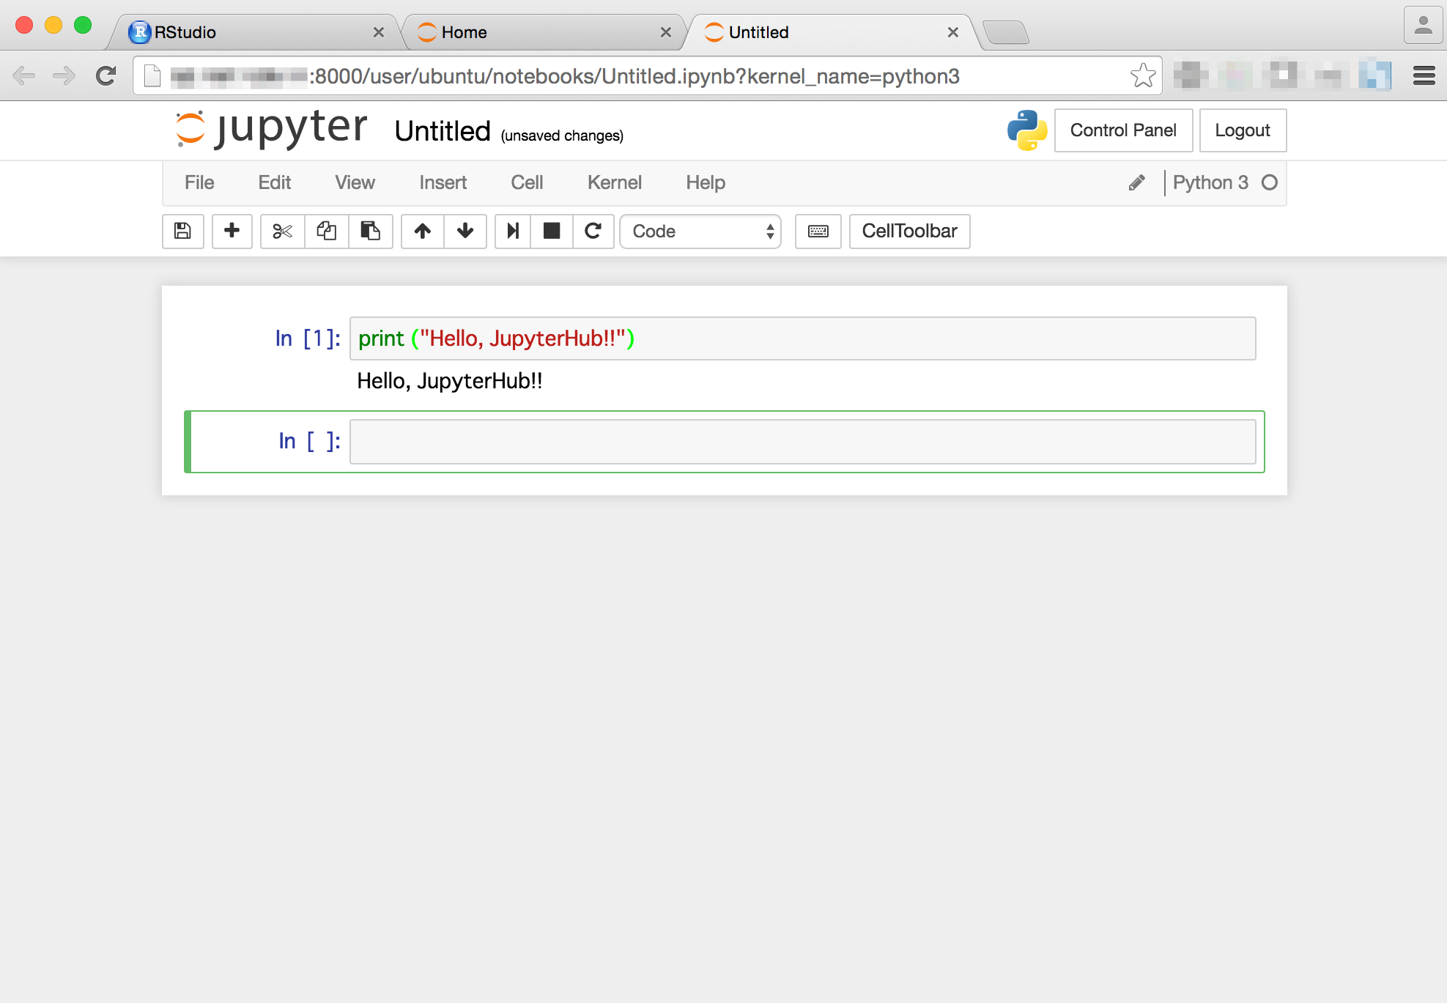Move the selected cell down
The height and width of the screenshot is (1003, 1447).
click(x=465, y=232)
